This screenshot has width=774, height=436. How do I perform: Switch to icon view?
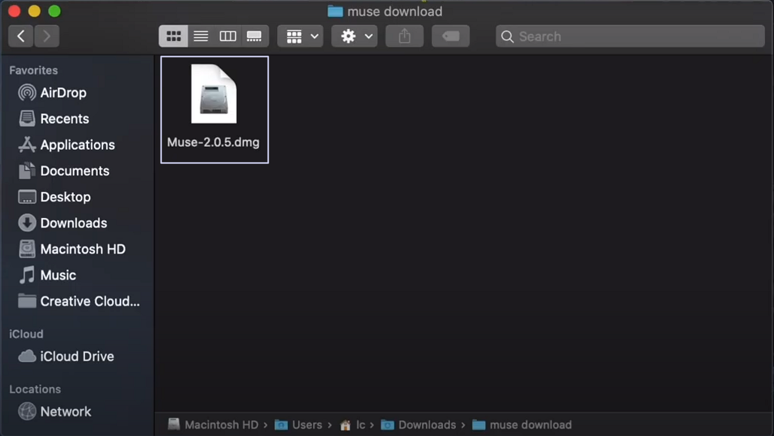point(174,36)
